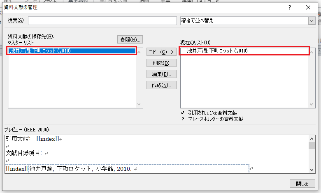Image resolution: width=321 pixels, height=193 pixels.
Task: Click the 削除(D) delete button
Action: 161,63
